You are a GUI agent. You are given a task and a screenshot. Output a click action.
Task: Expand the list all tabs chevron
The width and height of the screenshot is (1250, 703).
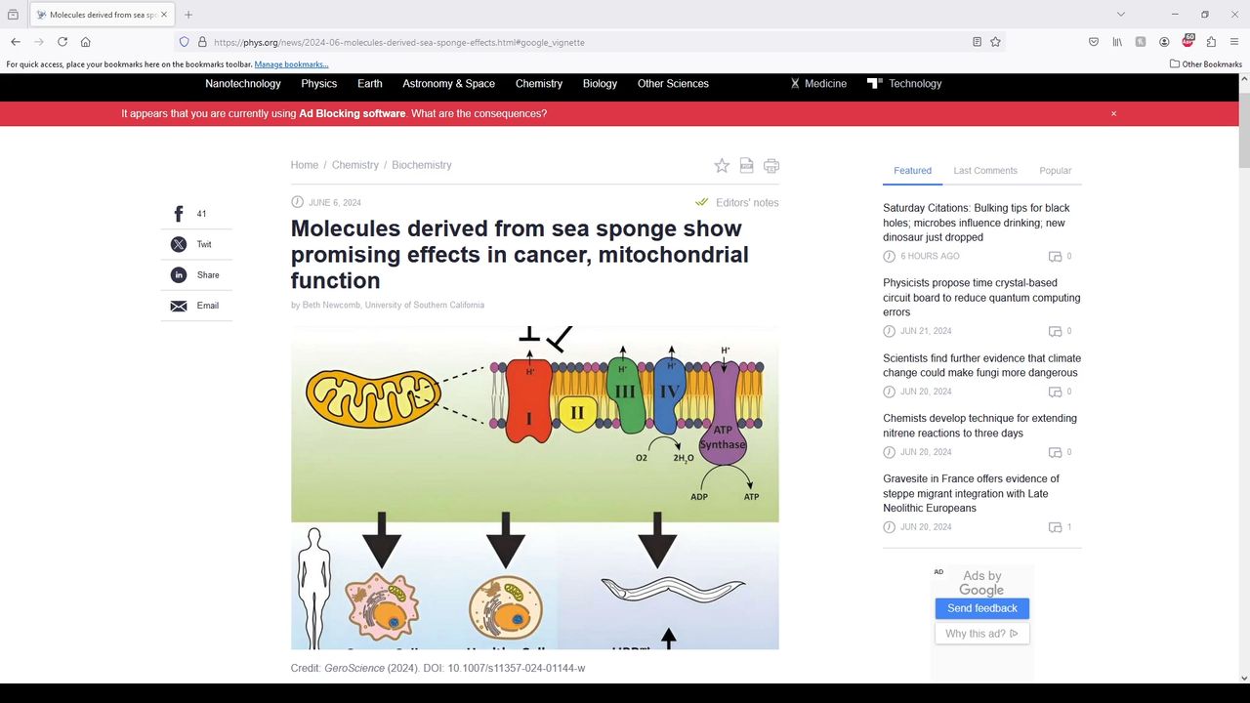[x=1121, y=15]
